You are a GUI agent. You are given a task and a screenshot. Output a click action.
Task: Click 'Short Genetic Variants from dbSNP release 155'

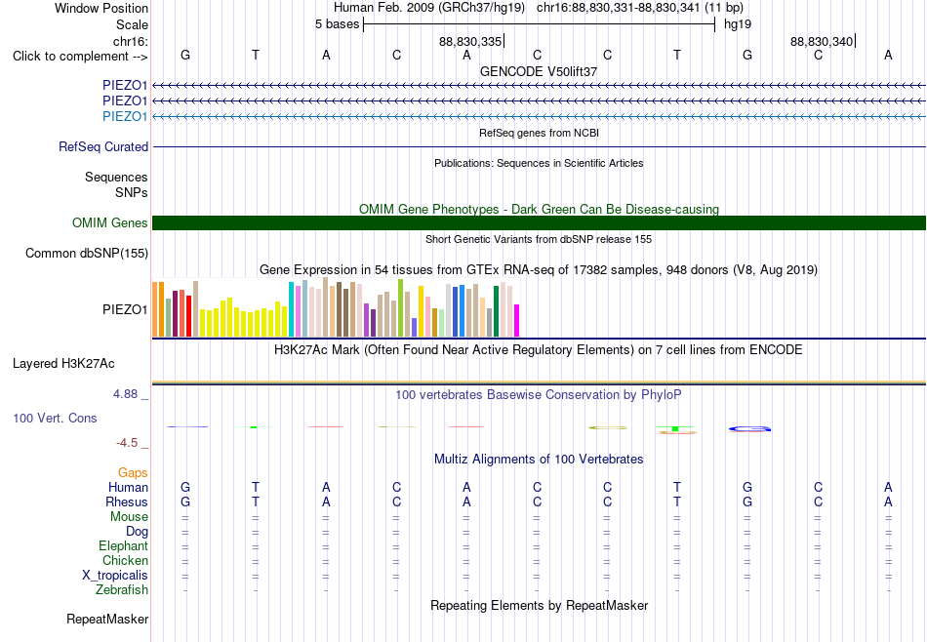click(x=539, y=239)
